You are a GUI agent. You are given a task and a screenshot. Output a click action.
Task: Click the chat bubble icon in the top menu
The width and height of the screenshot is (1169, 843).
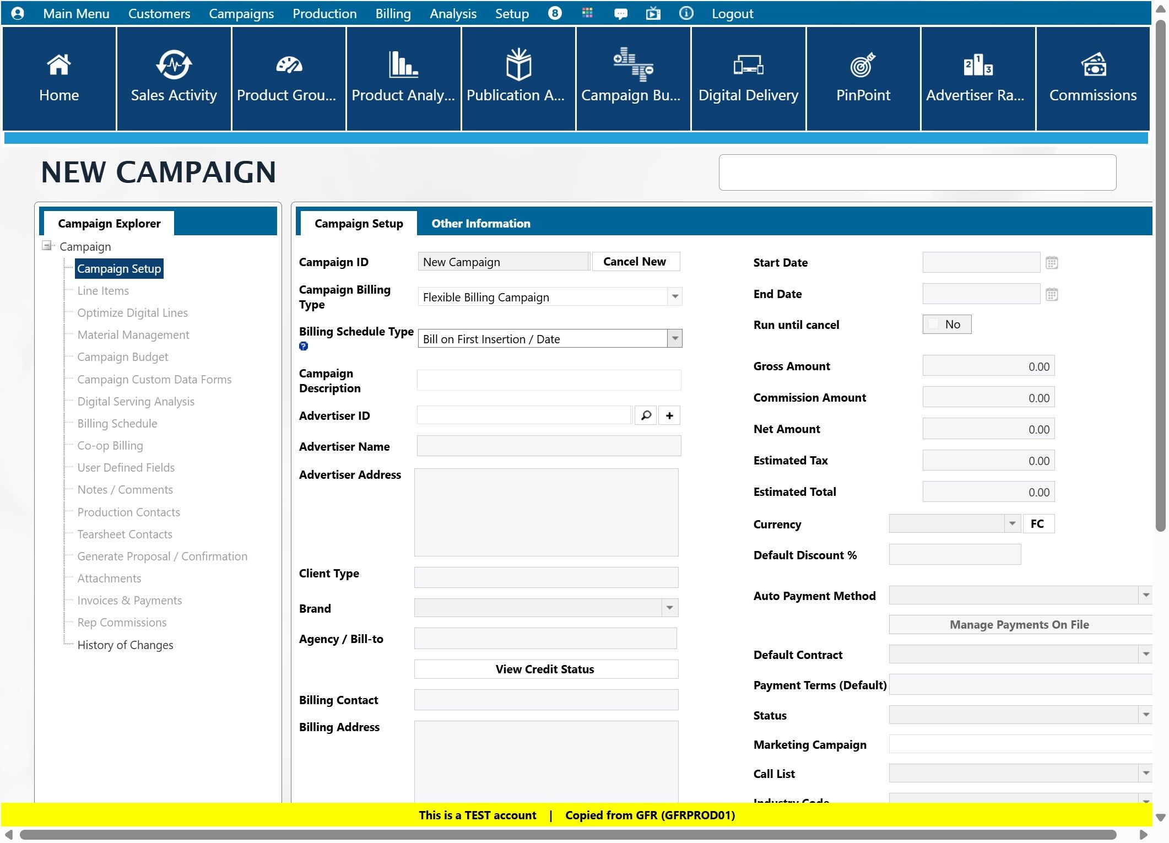tap(620, 14)
